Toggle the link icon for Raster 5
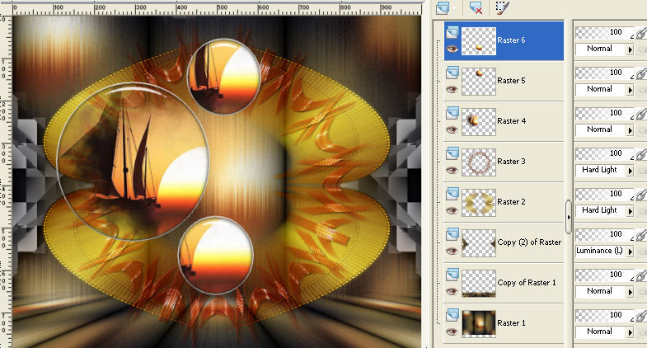 (641, 73)
